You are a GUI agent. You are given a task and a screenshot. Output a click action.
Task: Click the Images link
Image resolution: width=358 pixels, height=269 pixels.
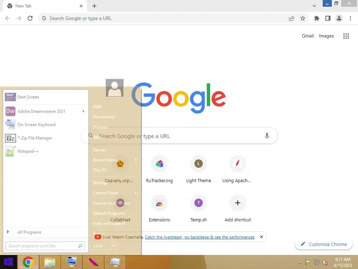point(326,36)
